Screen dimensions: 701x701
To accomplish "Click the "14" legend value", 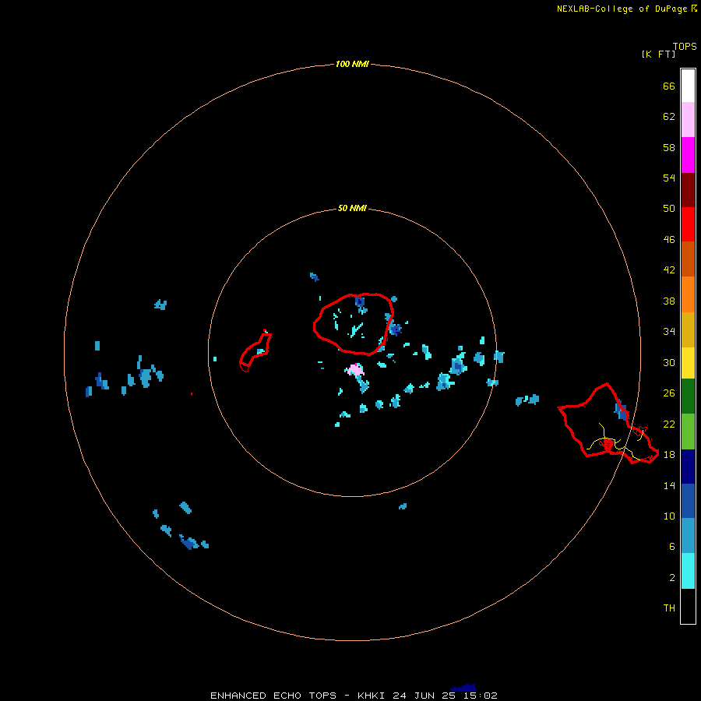I will (x=669, y=485).
